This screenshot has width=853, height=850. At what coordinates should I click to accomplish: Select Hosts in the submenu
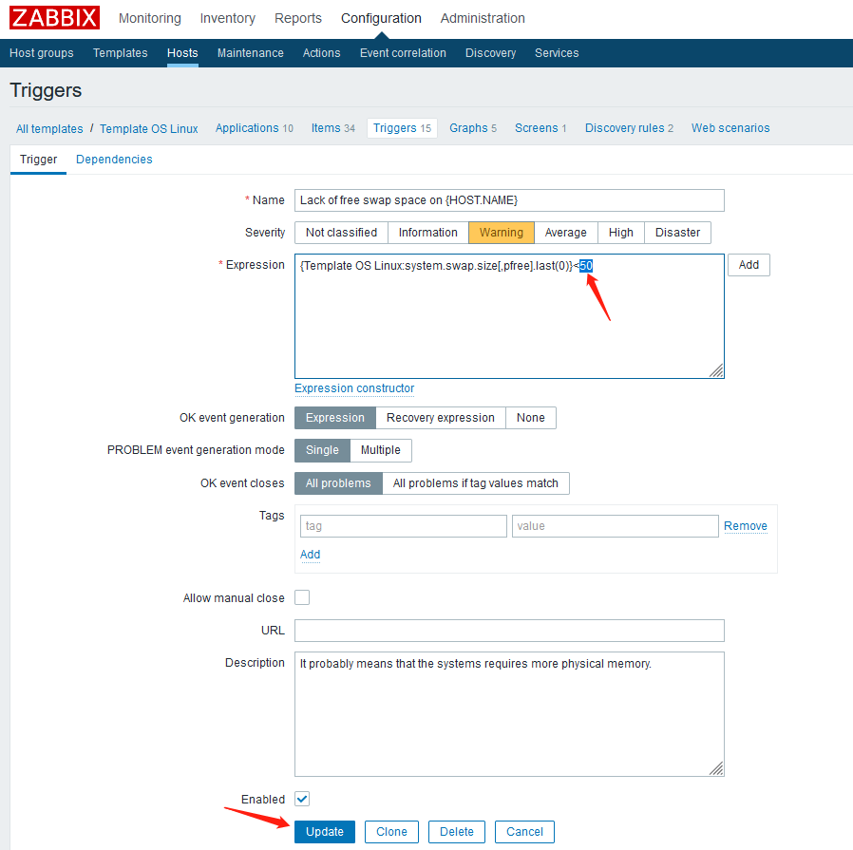coord(182,53)
